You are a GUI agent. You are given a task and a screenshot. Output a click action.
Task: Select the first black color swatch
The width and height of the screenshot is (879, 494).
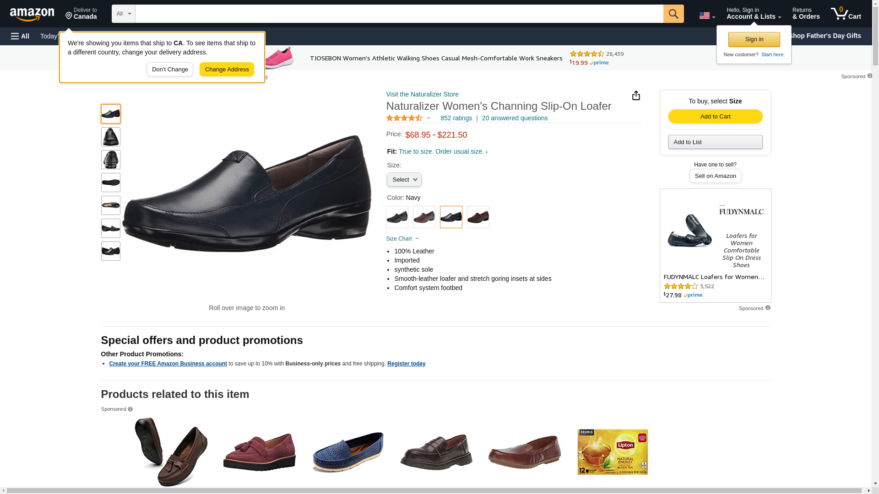pos(397,217)
